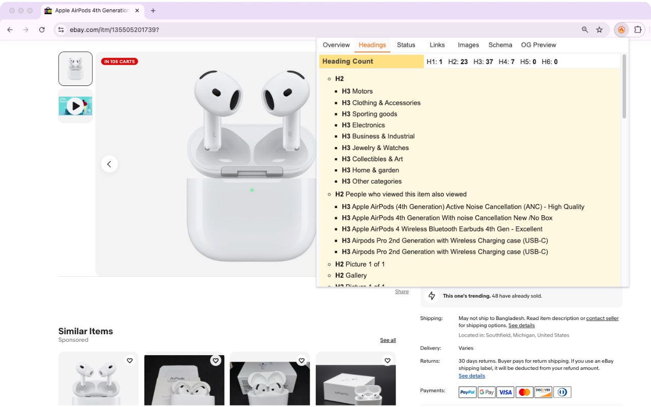Screen dimensions: 651x407
Task: Click the trending lightning bolt icon
Action: tap(432, 296)
